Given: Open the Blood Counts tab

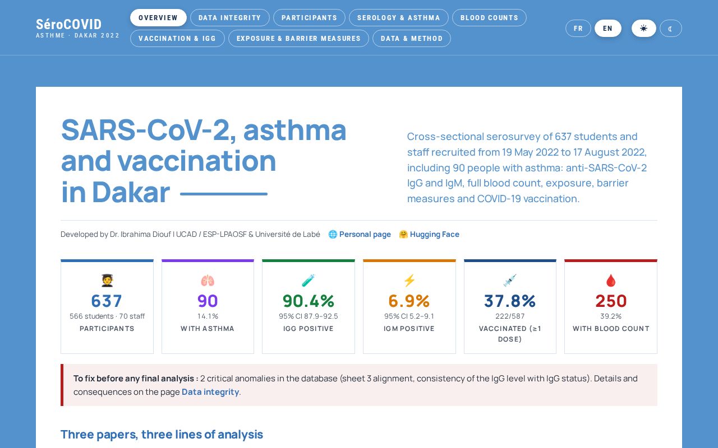Looking at the screenshot, I should pyautogui.click(x=489, y=17).
